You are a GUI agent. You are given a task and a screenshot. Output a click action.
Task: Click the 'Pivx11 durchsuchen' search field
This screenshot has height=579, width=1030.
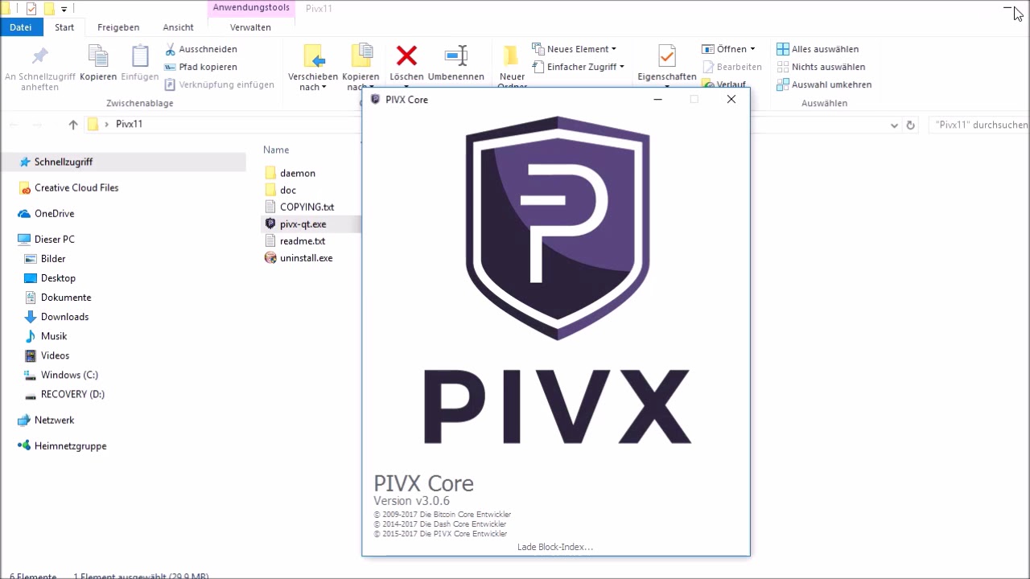click(x=978, y=125)
